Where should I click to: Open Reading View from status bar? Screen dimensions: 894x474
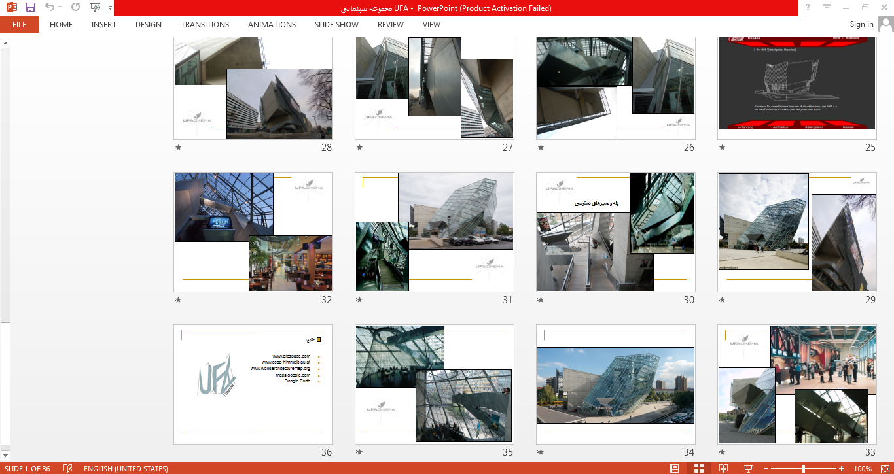723,469
